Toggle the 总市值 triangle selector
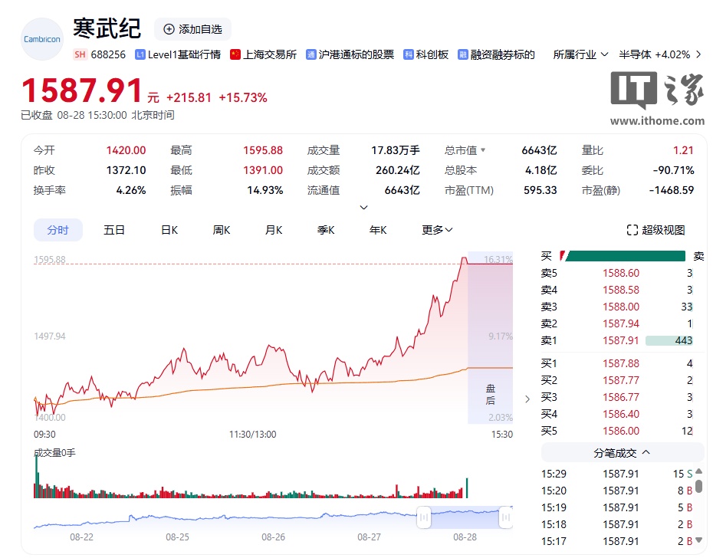This screenshot has height=558, width=713. [483, 150]
